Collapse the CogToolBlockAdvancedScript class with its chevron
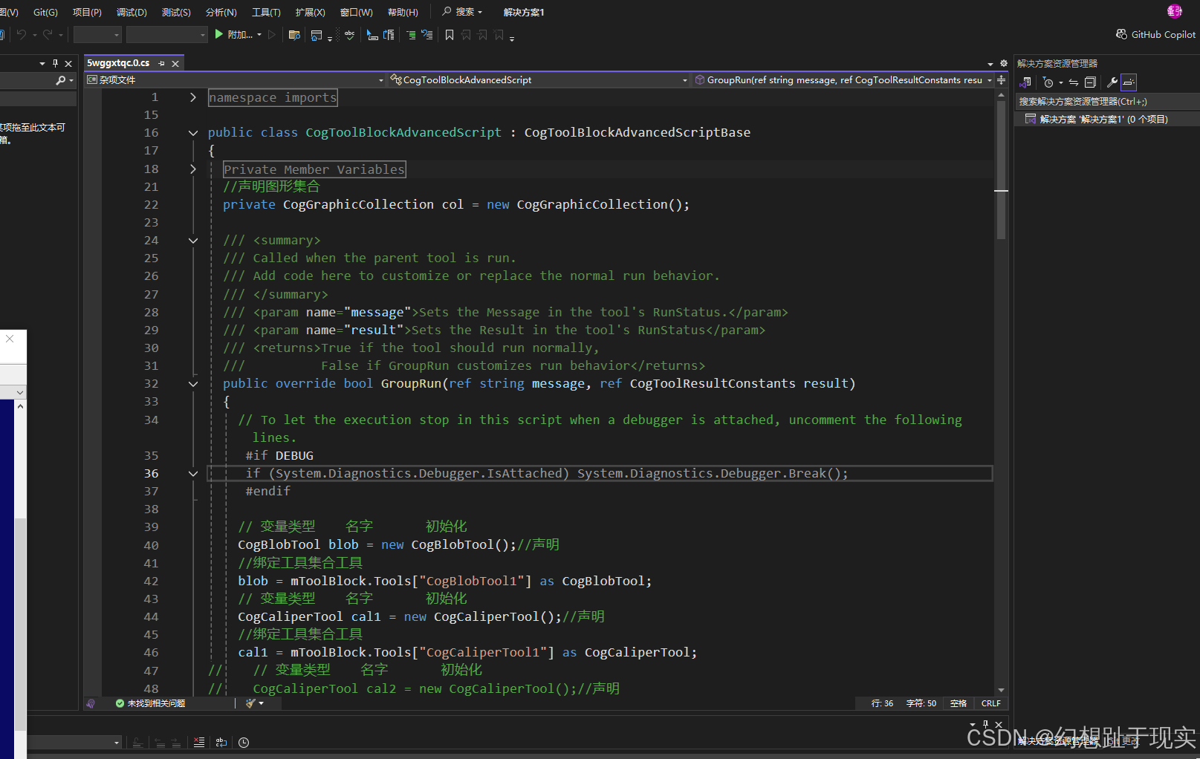 click(x=192, y=132)
